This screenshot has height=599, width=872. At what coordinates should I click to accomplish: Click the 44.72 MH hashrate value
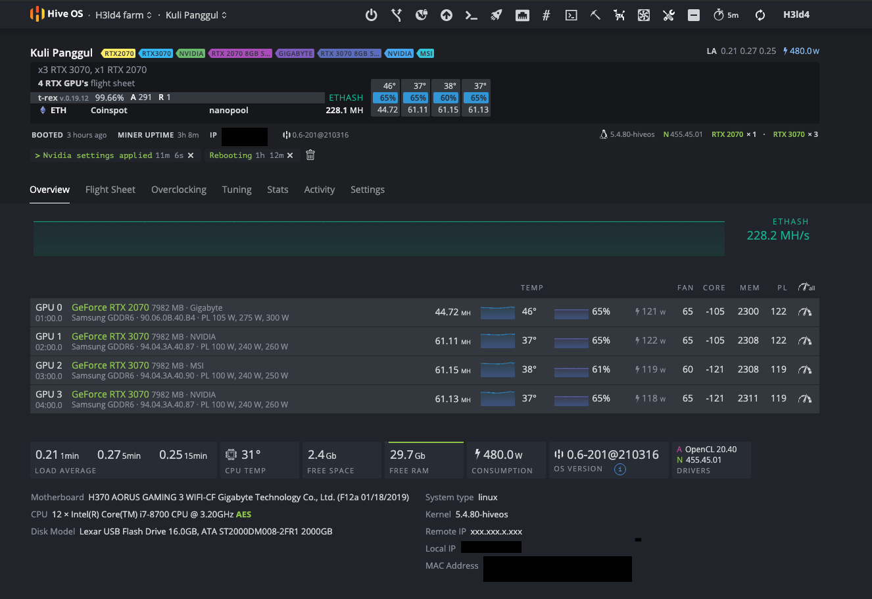point(452,312)
